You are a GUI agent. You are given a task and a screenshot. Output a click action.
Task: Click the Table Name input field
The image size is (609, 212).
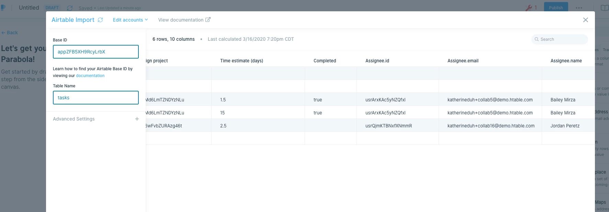tap(96, 98)
